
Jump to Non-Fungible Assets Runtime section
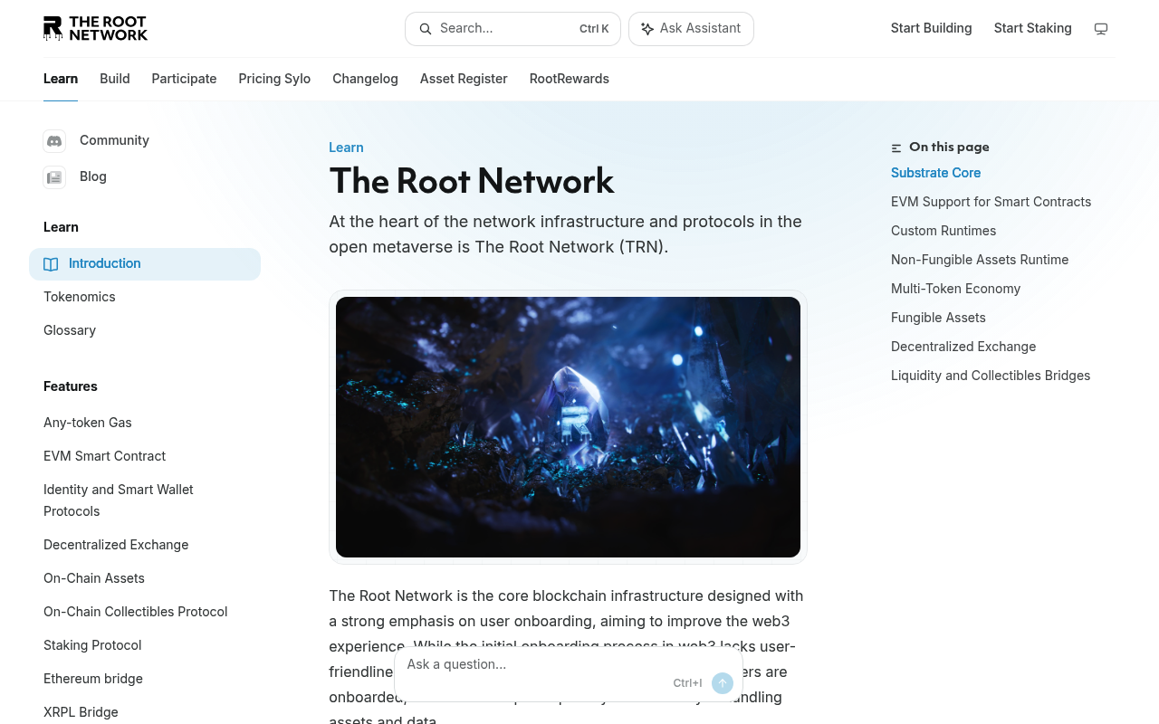coord(980,260)
